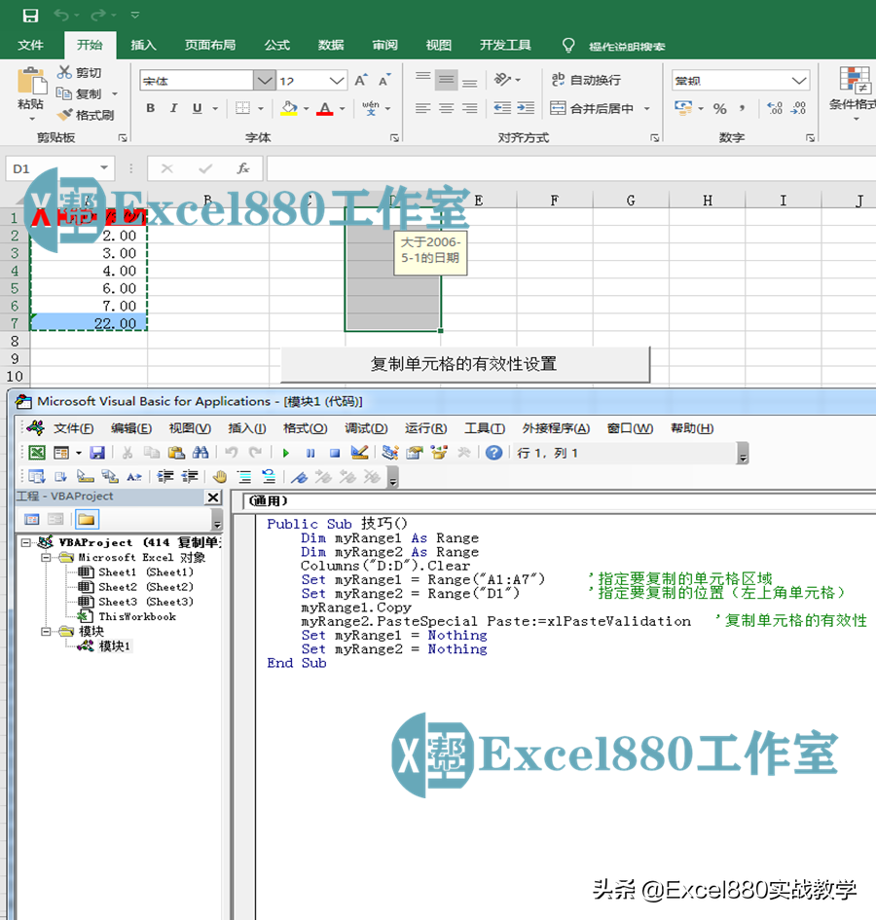Click the blue help question mark icon
876x920 pixels.
(x=494, y=453)
